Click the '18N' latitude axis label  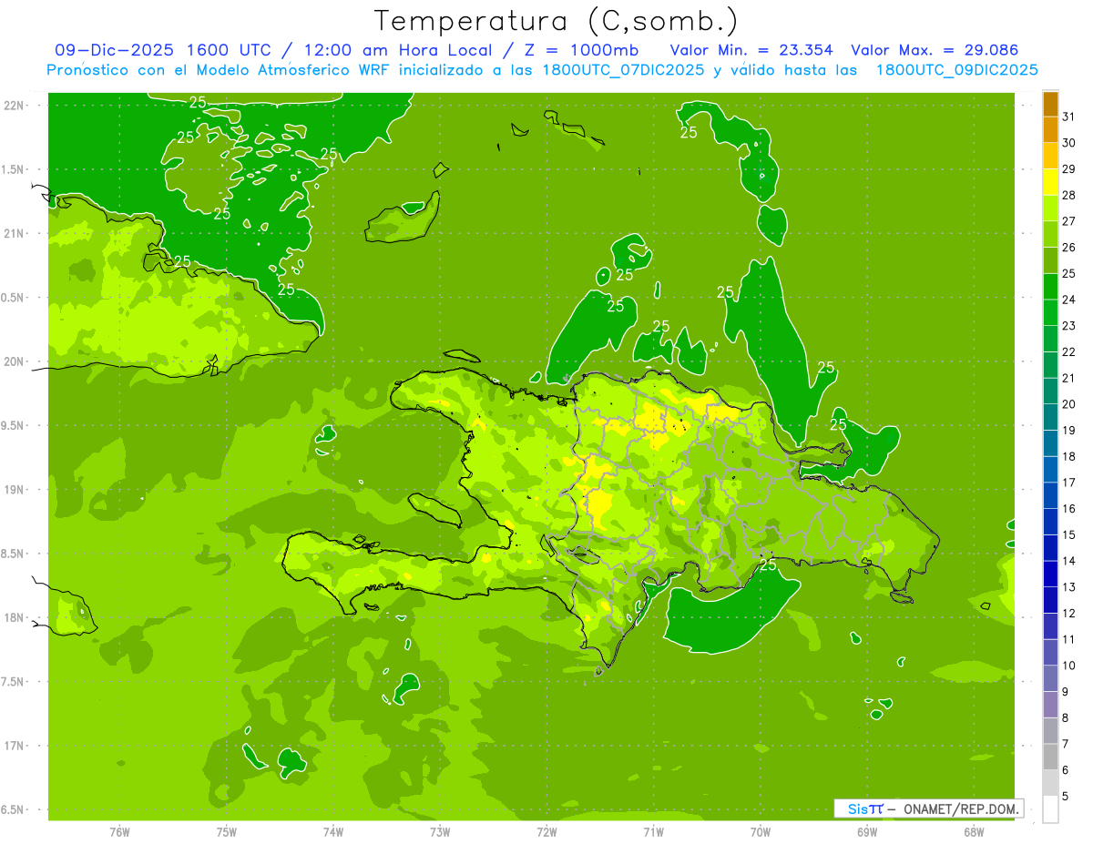[14, 617]
